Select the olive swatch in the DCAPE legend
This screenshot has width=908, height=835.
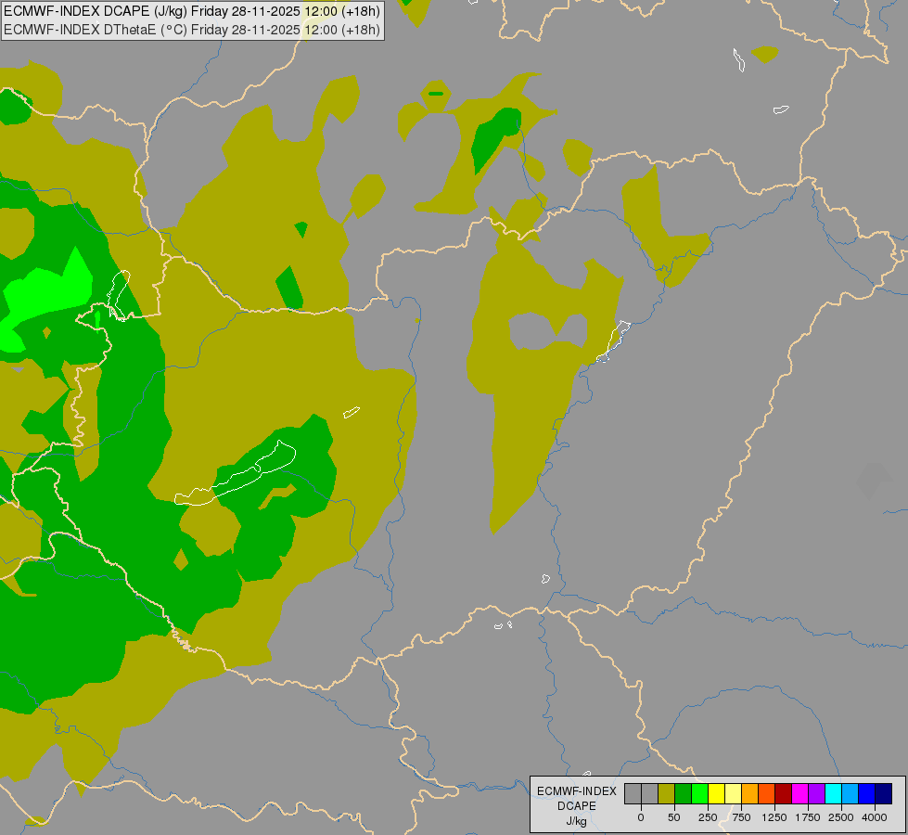667,793
